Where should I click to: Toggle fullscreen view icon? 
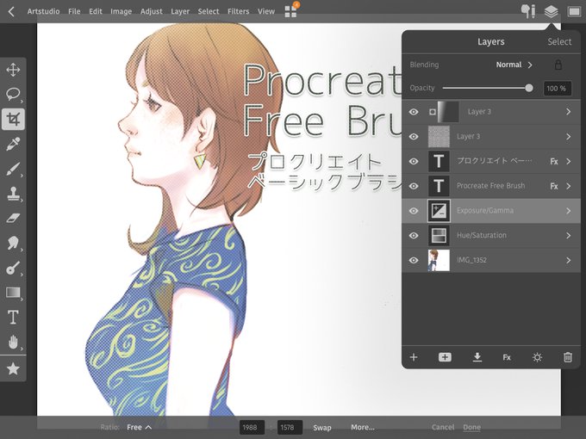(574, 11)
